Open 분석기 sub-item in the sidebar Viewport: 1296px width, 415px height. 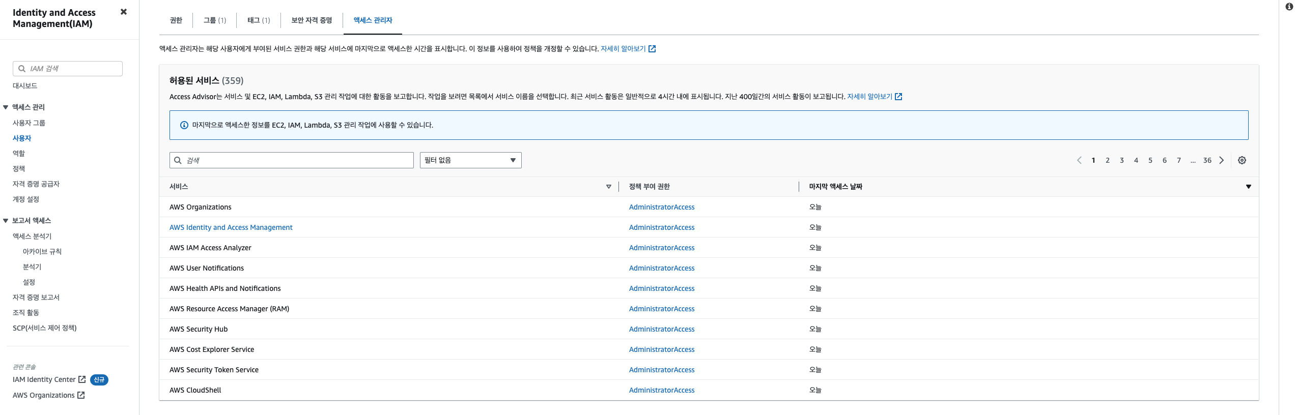click(x=32, y=267)
